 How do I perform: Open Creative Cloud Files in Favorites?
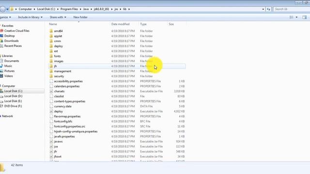click(x=17, y=31)
